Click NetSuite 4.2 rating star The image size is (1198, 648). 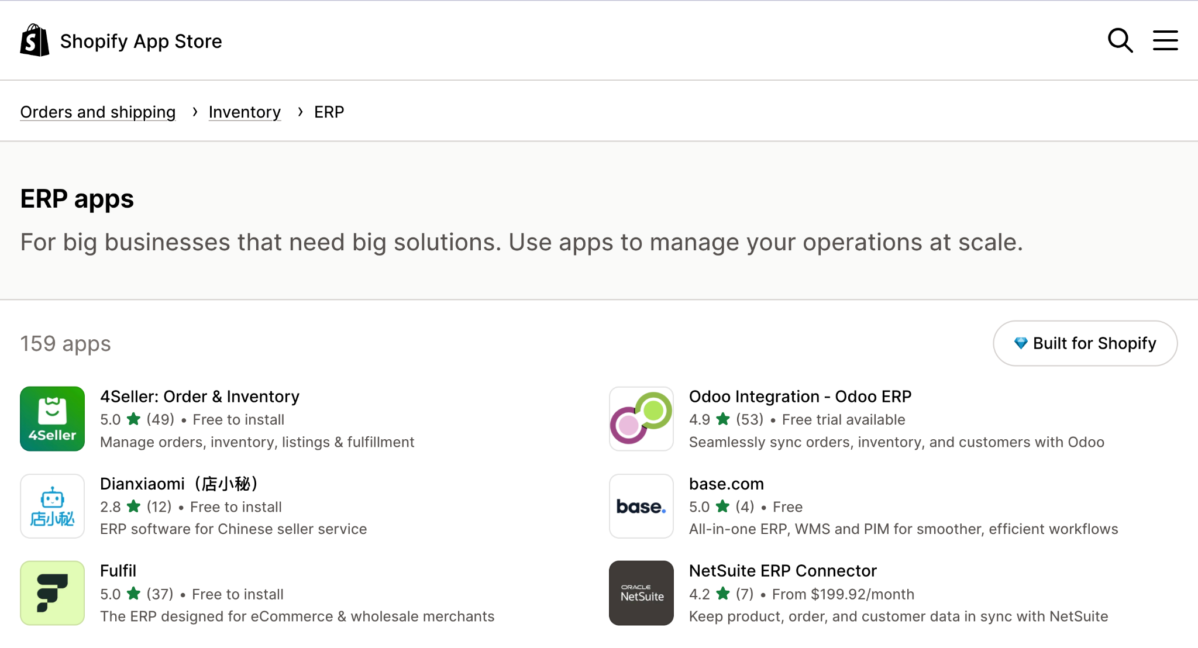(x=723, y=593)
